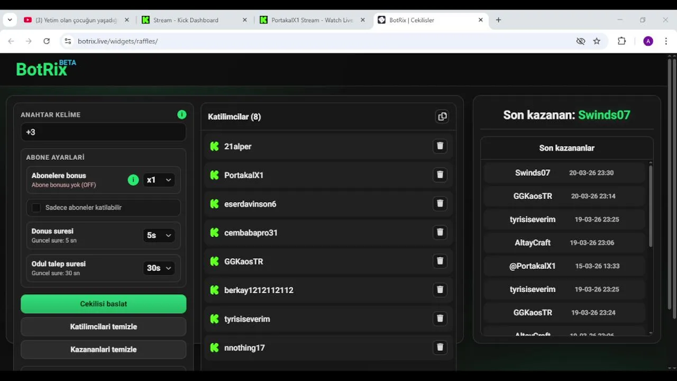Image resolution: width=677 pixels, height=381 pixels.
Task: Open the Odul talep suresi 30s dropdown
Action: (159, 268)
